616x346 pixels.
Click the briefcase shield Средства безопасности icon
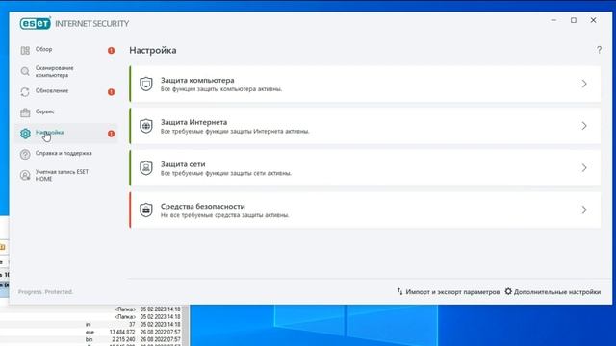tap(146, 210)
